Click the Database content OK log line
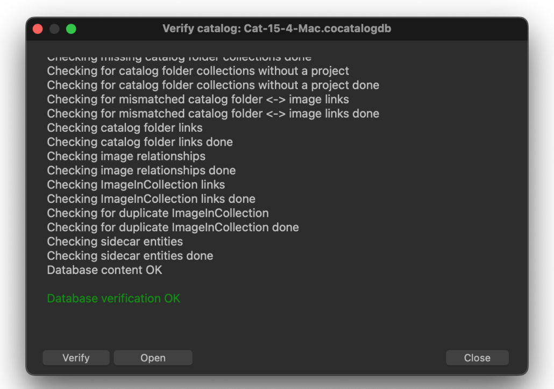Viewport: 554px width, 389px height. click(104, 270)
